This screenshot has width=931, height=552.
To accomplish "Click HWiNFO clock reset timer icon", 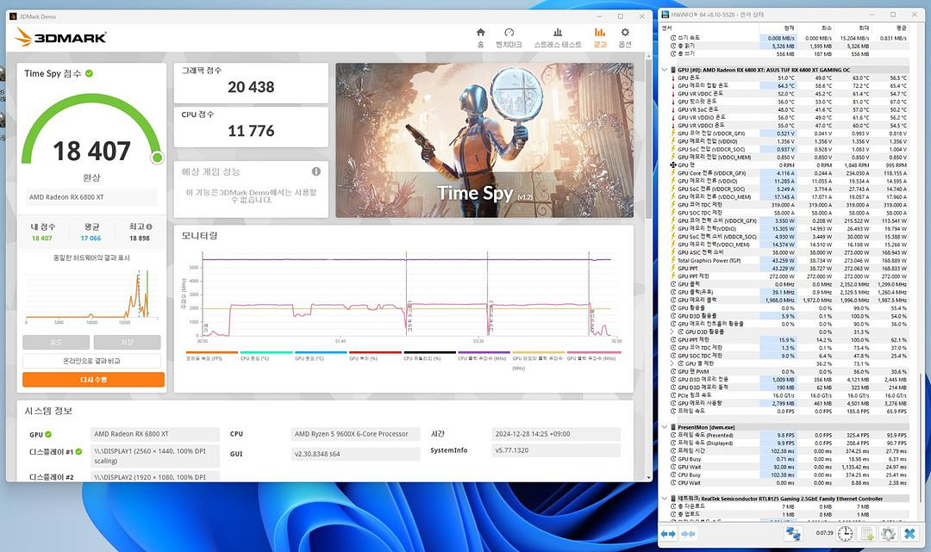I will coord(846,534).
